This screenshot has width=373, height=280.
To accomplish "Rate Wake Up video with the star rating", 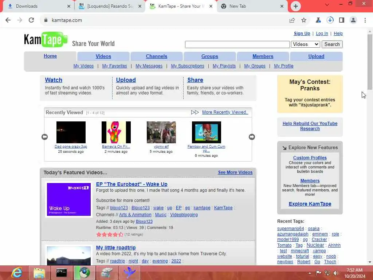I will (x=110, y=234).
